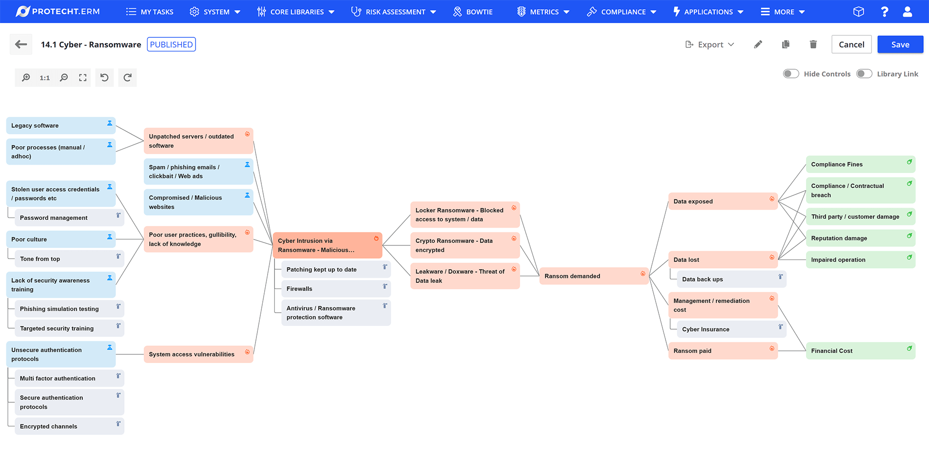Click the zoom out magnifier icon
The image size is (929, 471).
tap(64, 77)
